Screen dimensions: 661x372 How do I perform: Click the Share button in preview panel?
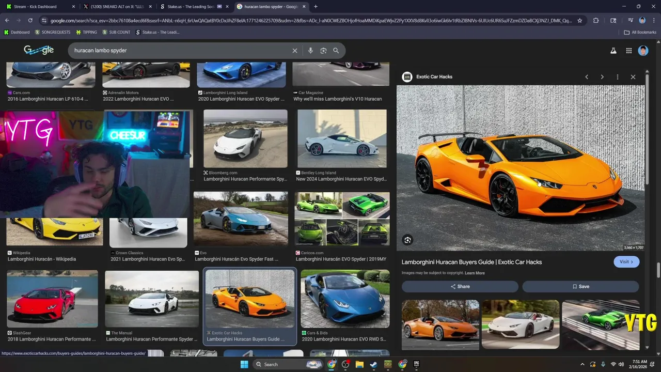click(460, 286)
